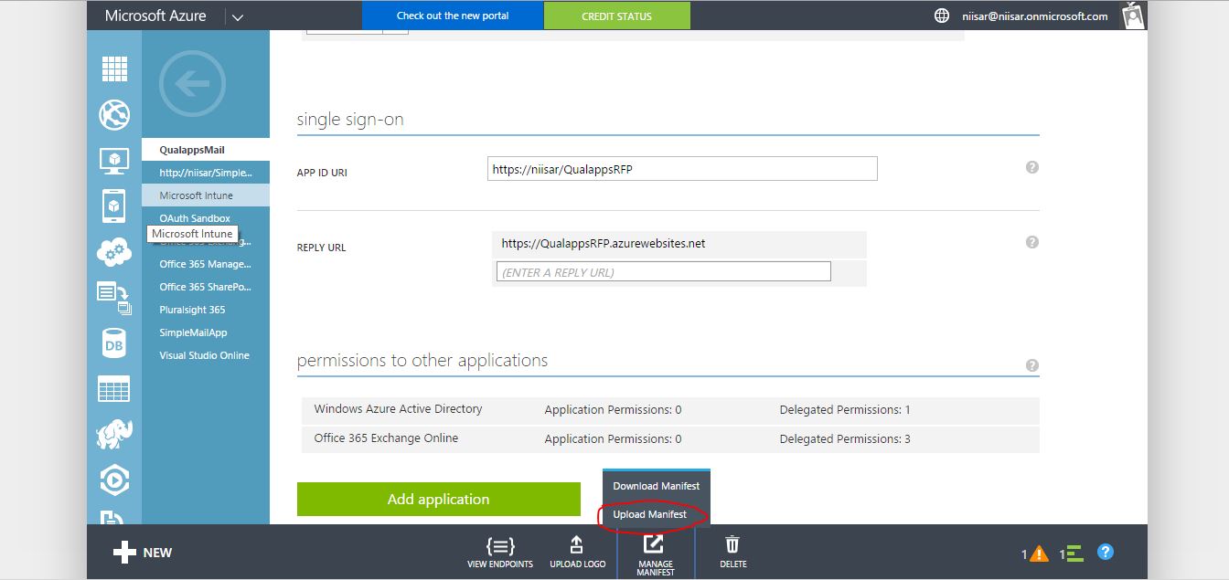Select Microsoft Intune in application list
Screen dimensions: 1229x580
tap(206, 195)
